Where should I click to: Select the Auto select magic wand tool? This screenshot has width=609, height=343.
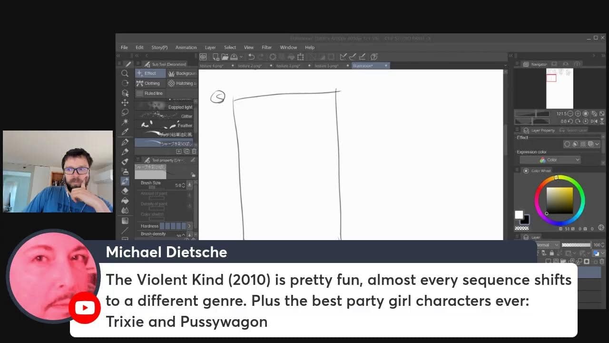click(x=125, y=122)
